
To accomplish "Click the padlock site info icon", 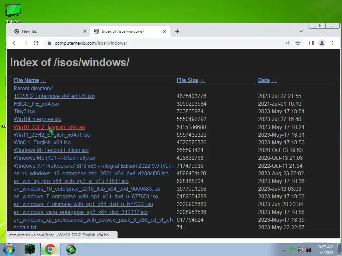I will (49, 43).
